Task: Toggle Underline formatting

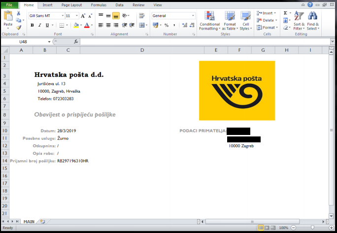Action: click(x=47, y=25)
